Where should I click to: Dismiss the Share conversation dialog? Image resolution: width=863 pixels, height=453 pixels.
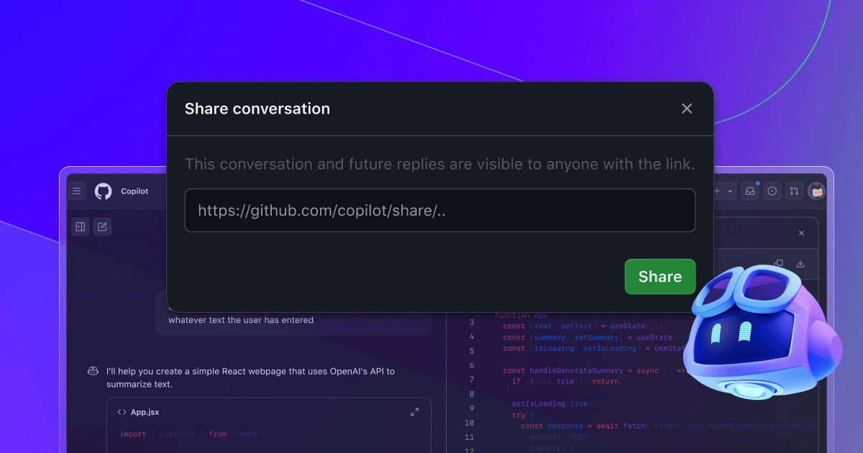687,109
